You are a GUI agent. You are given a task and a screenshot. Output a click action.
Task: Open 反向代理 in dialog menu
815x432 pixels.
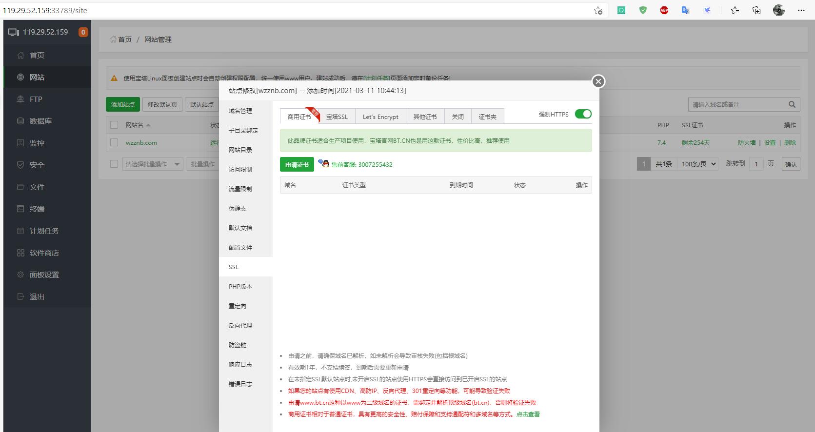click(x=246, y=325)
